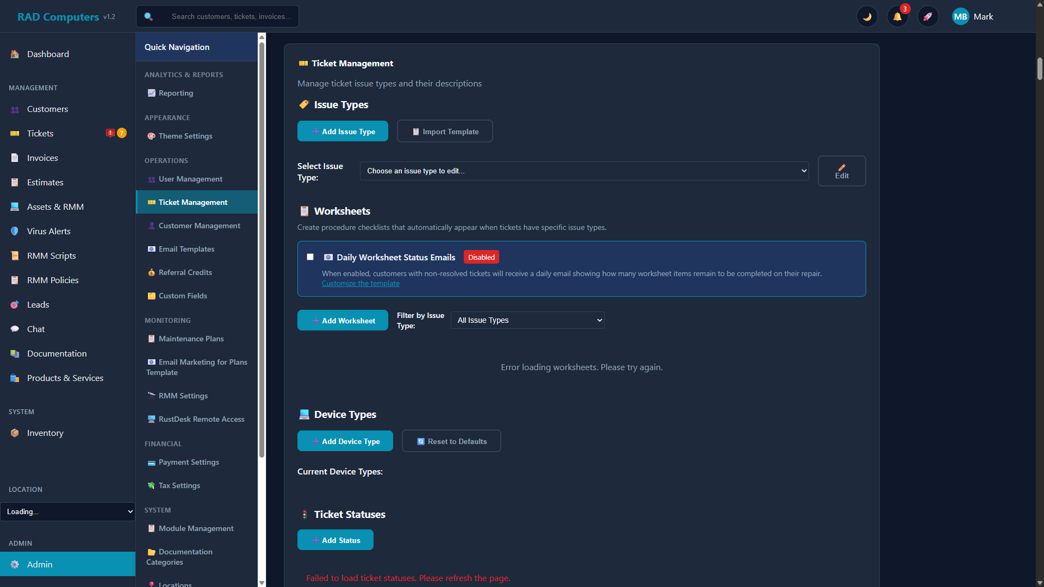Check the Daily Worksheet Status Emails checkbox
Screen dimensions: 1044x587
310,257
